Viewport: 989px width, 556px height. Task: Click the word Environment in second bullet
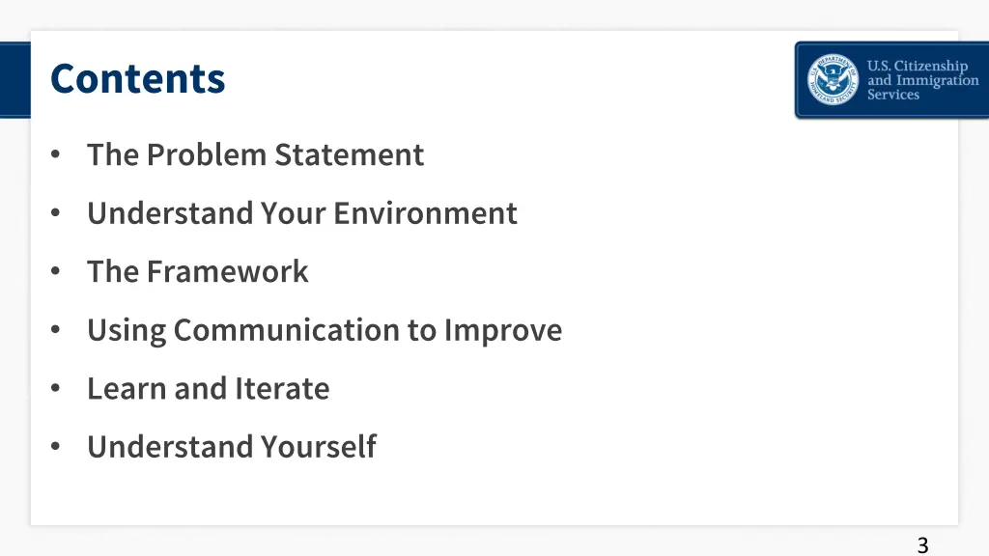point(425,213)
